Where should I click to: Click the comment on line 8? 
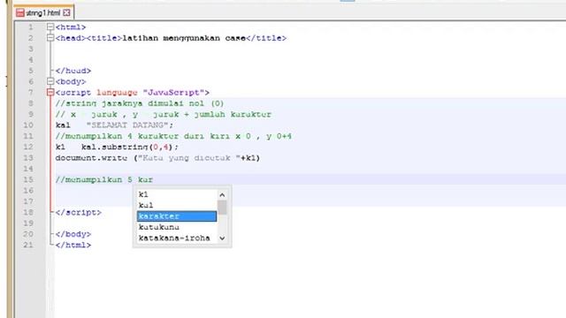[140, 103]
